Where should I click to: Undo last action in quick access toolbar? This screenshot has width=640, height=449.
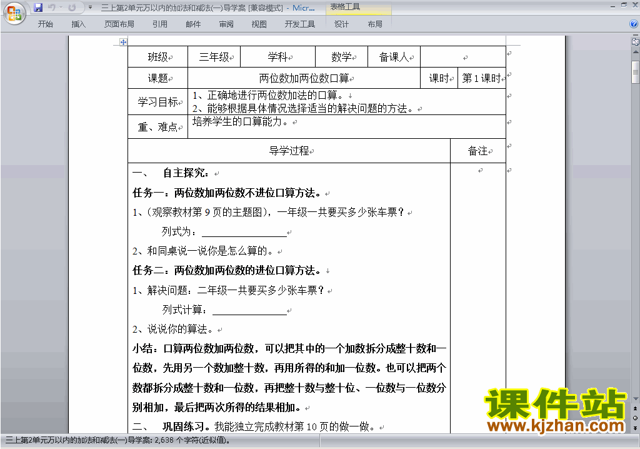pos(52,8)
